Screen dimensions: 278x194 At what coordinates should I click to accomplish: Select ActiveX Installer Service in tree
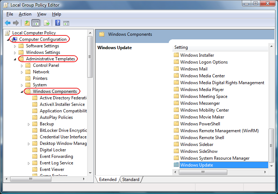coord(62,104)
